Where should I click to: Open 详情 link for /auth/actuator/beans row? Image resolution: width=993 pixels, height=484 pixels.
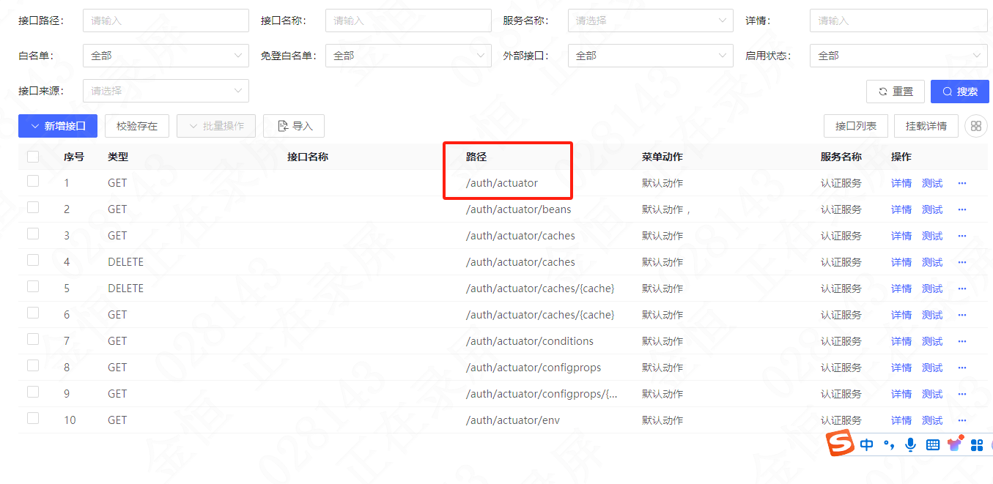(x=901, y=209)
